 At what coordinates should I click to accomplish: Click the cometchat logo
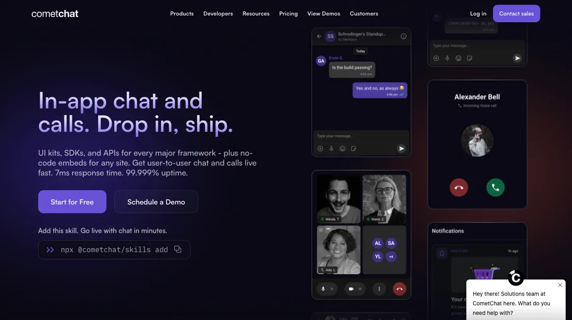(55, 14)
